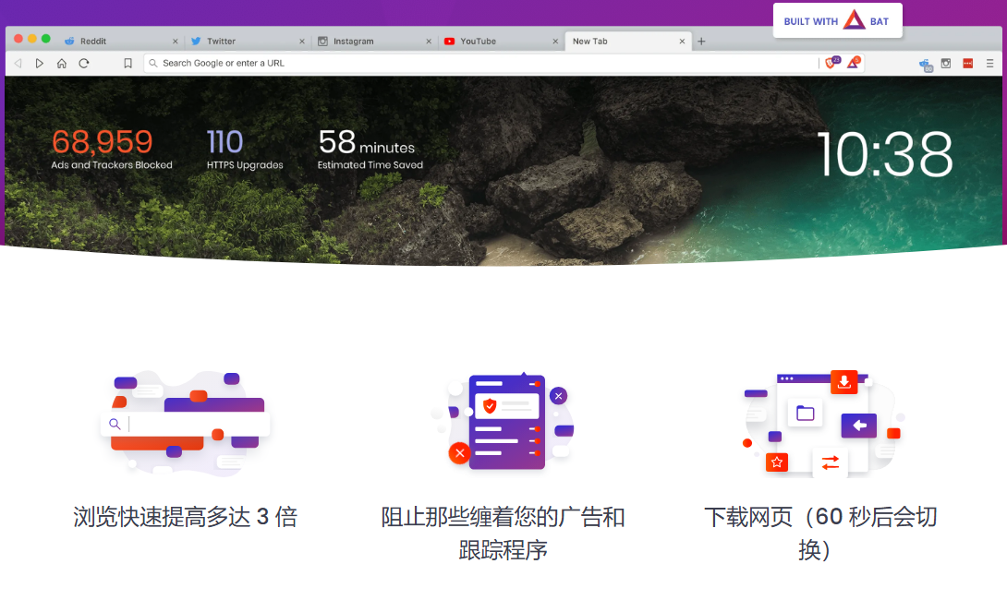
Task: Click the Ads and Trackers Blocked counter
Action: [x=111, y=150]
